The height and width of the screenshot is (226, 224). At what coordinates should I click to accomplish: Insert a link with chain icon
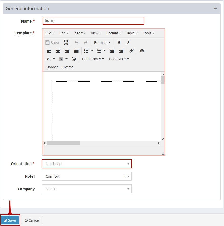click(x=131, y=51)
